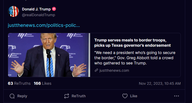Click the ReTruth text label
This screenshot has height=103, width=192.
point(79,96)
